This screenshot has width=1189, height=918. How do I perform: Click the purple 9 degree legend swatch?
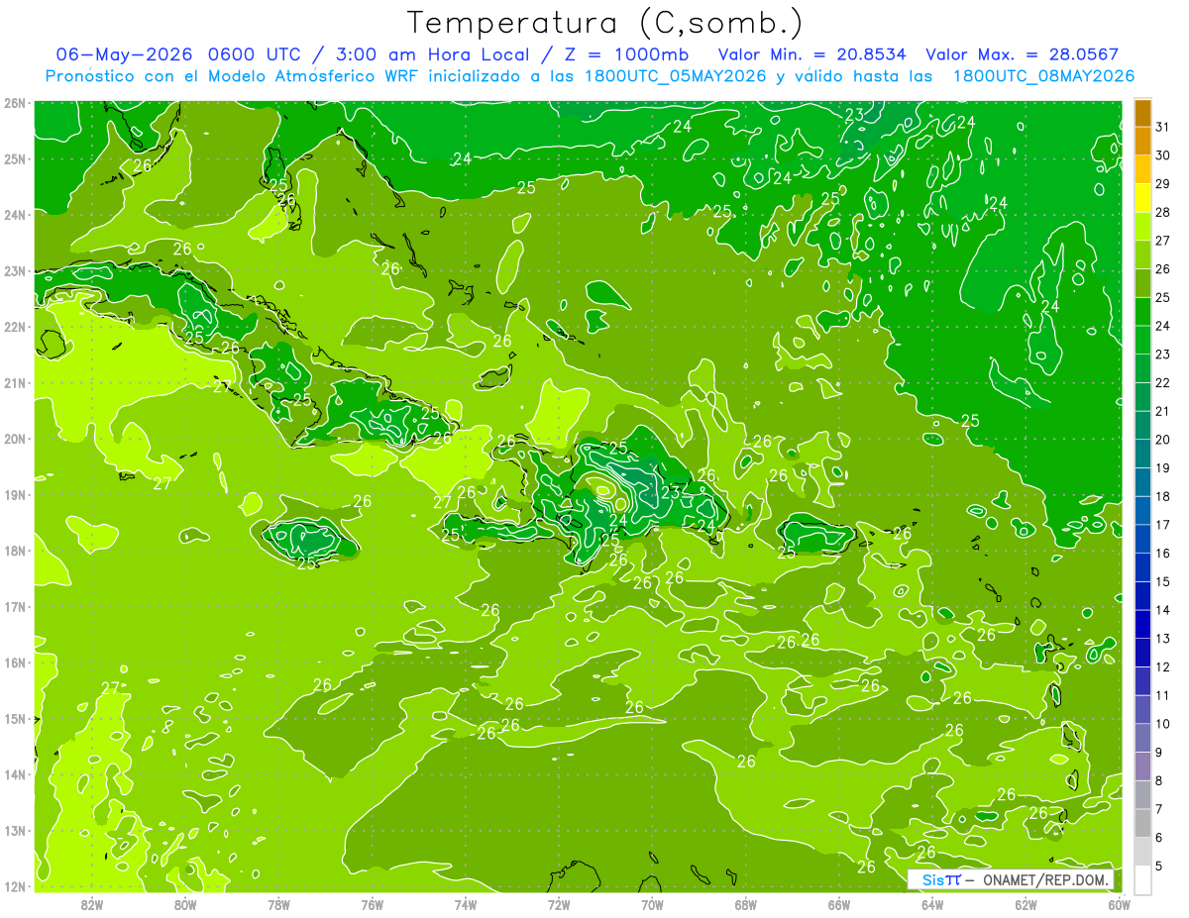pyautogui.click(x=1142, y=739)
